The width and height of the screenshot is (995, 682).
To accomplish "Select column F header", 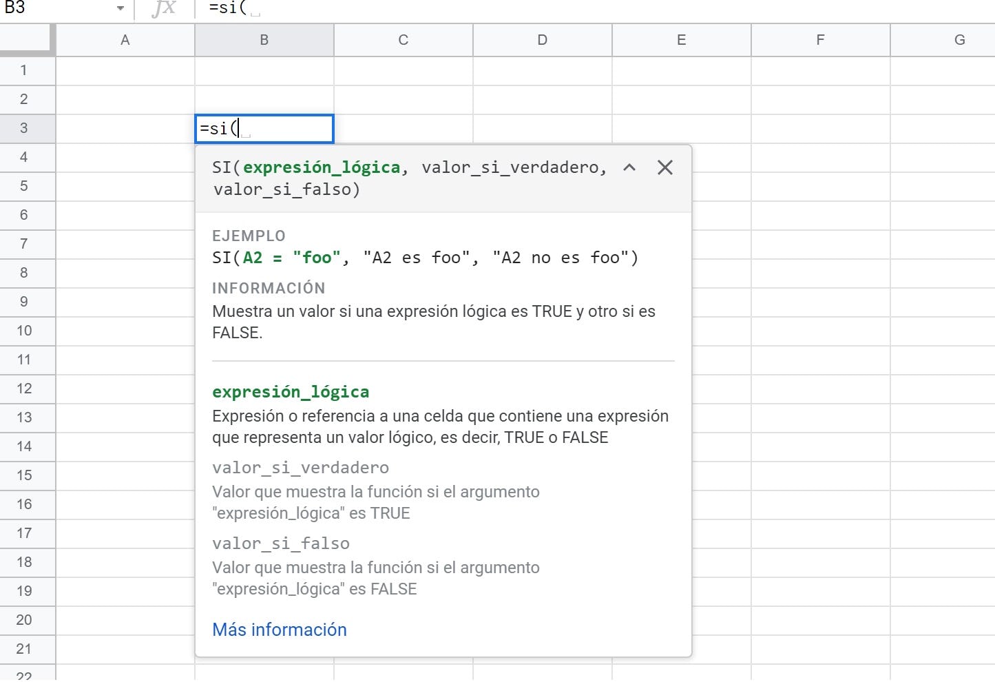I will 820,40.
